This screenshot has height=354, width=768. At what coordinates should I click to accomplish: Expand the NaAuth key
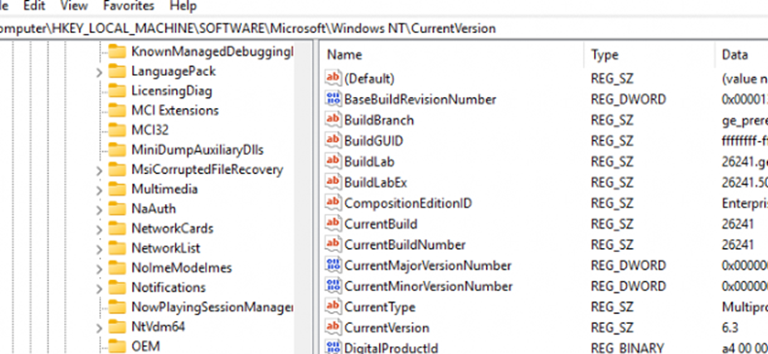[x=99, y=210]
